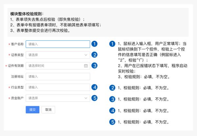The height and width of the screenshot is (136, 197).
Task: Click annotation badge 2 in right description list
Action: click(112, 88)
